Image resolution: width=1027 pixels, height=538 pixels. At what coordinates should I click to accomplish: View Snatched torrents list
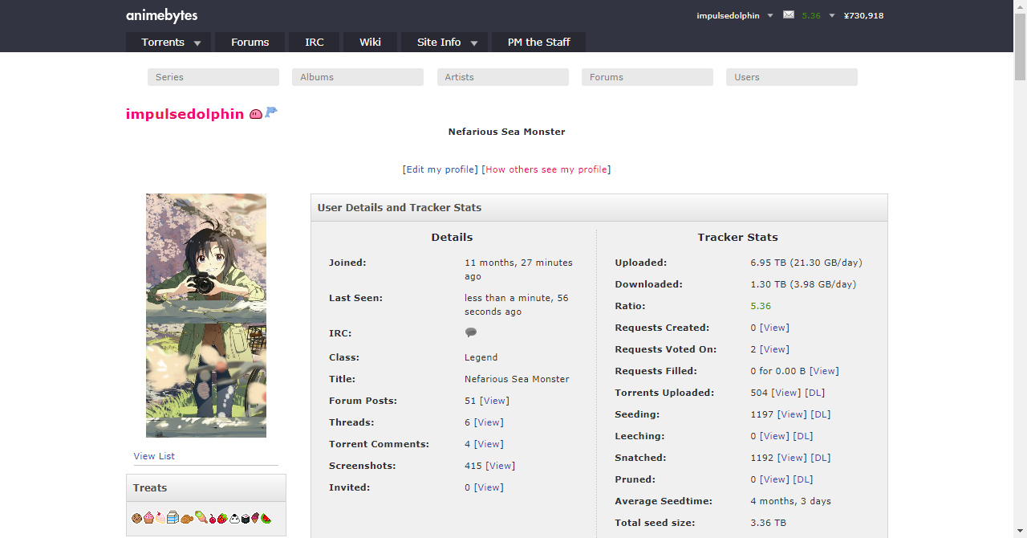[792, 458]
